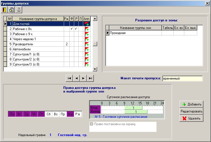Toggle Ф checkmark in Рабочие с 8ч. row
Screen dimensions: 211x142
(72, 29)
